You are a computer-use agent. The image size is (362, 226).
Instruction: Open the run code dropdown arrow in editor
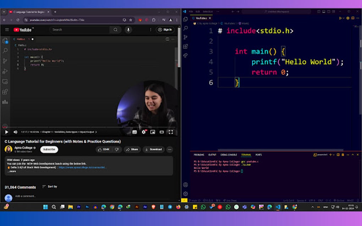click(344, 18)
